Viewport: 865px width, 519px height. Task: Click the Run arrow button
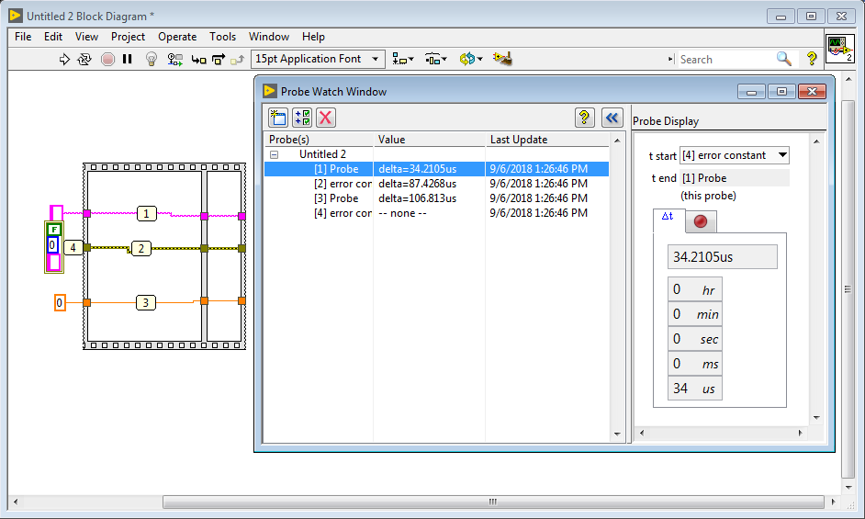pos(64,59)
